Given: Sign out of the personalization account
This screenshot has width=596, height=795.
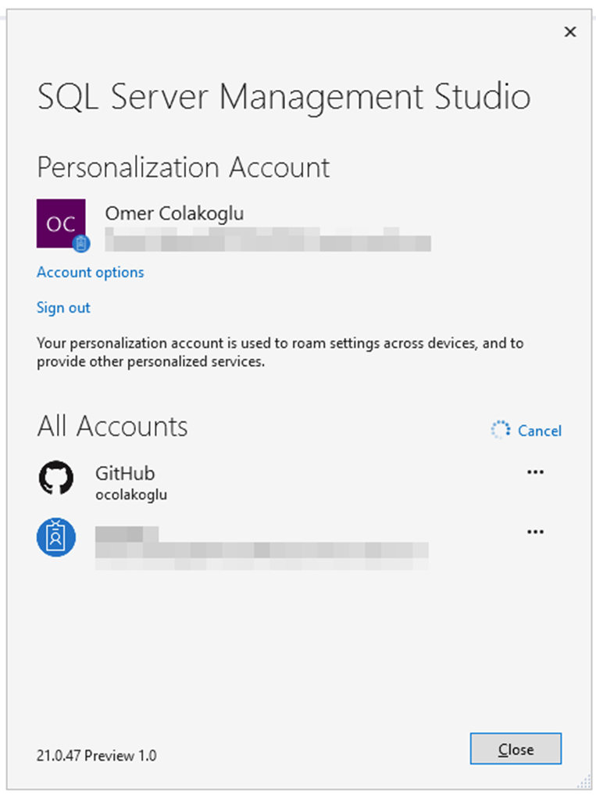Looking at the screenshot, I should 63,307.
